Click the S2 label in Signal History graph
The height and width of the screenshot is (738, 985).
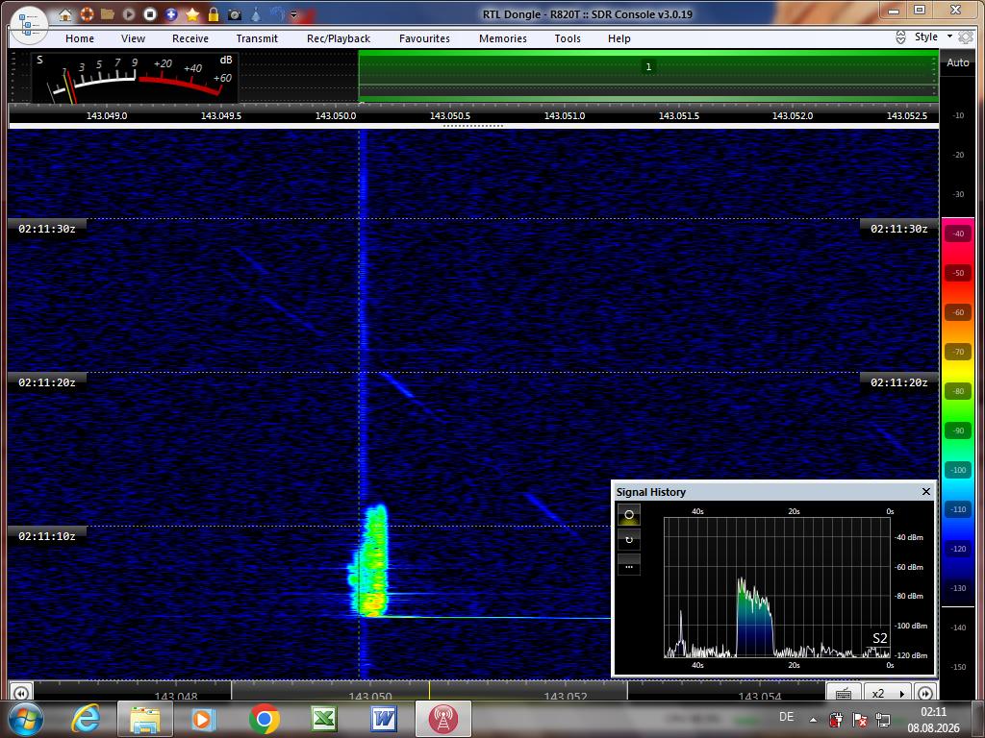pyautogui.click(x=880, y=638)
